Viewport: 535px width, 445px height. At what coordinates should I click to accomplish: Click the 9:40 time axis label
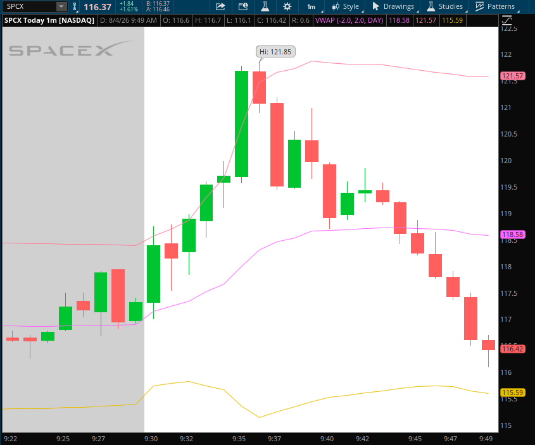[327, 439]
